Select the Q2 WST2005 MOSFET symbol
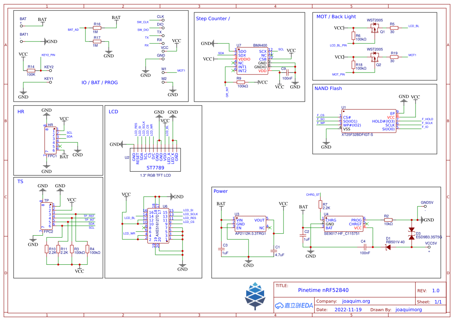This screenshot has width=454, height=321. (x=375, y=58)
